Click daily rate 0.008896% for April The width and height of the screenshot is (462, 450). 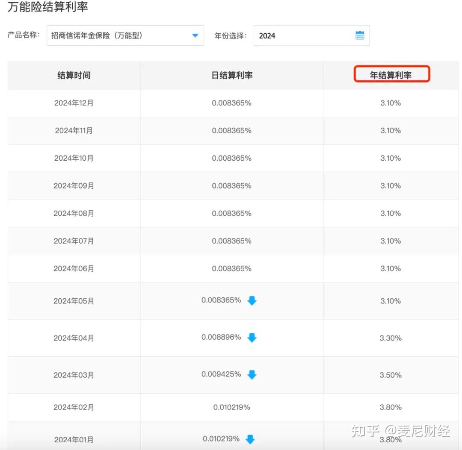pyautogui.click(x=221, y=337)
